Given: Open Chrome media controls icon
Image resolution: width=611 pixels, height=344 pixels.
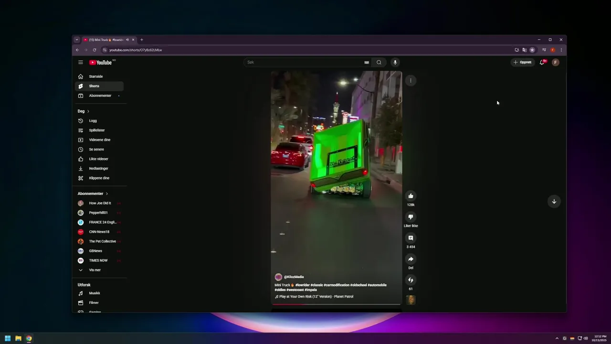Looking at the screenshot, I should pos(544,50).
